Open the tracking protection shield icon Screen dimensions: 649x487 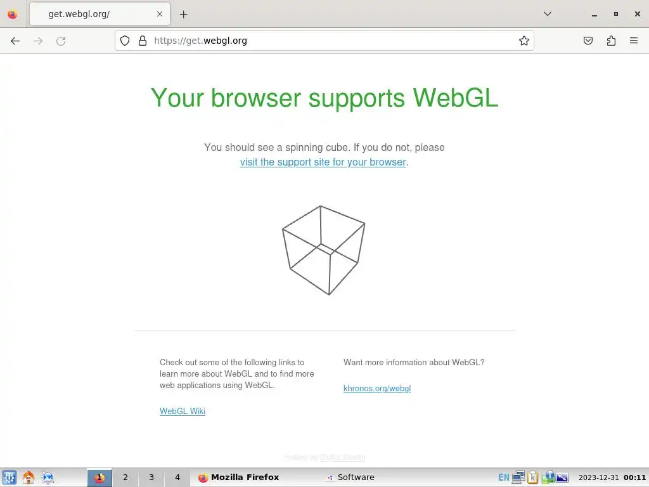click(x=125, y=41)
